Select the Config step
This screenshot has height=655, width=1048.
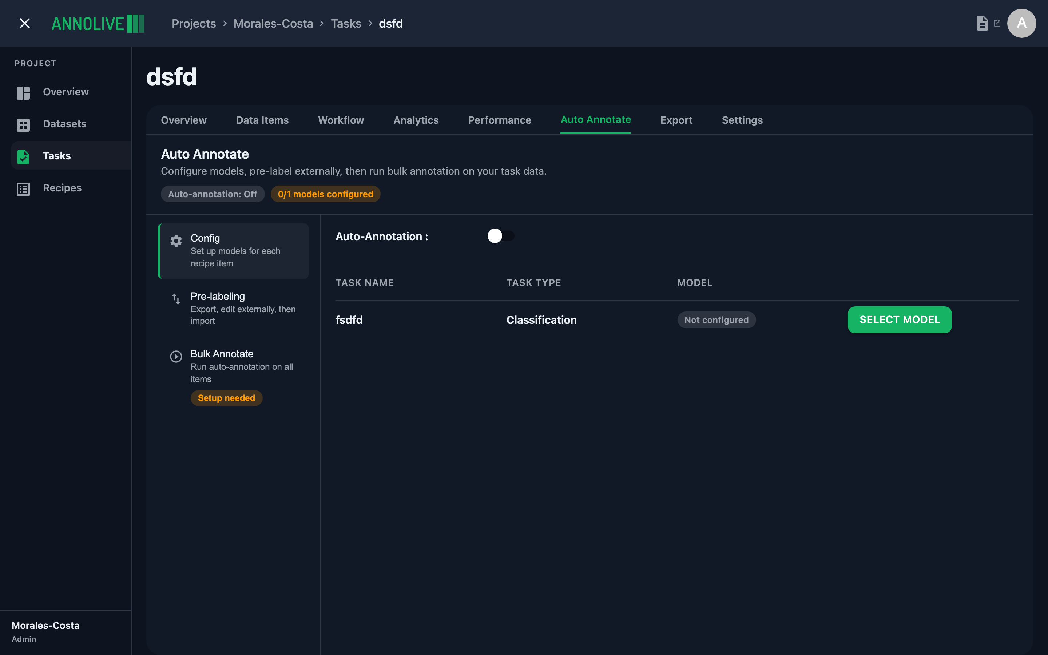pyautogui.click(x=233, y=251)
